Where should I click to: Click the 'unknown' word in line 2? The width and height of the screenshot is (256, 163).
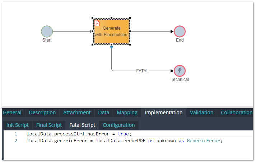(x=166, y=141)
